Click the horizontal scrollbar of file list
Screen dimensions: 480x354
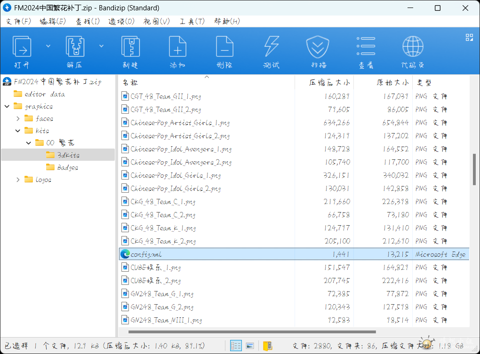coord(252,332)
